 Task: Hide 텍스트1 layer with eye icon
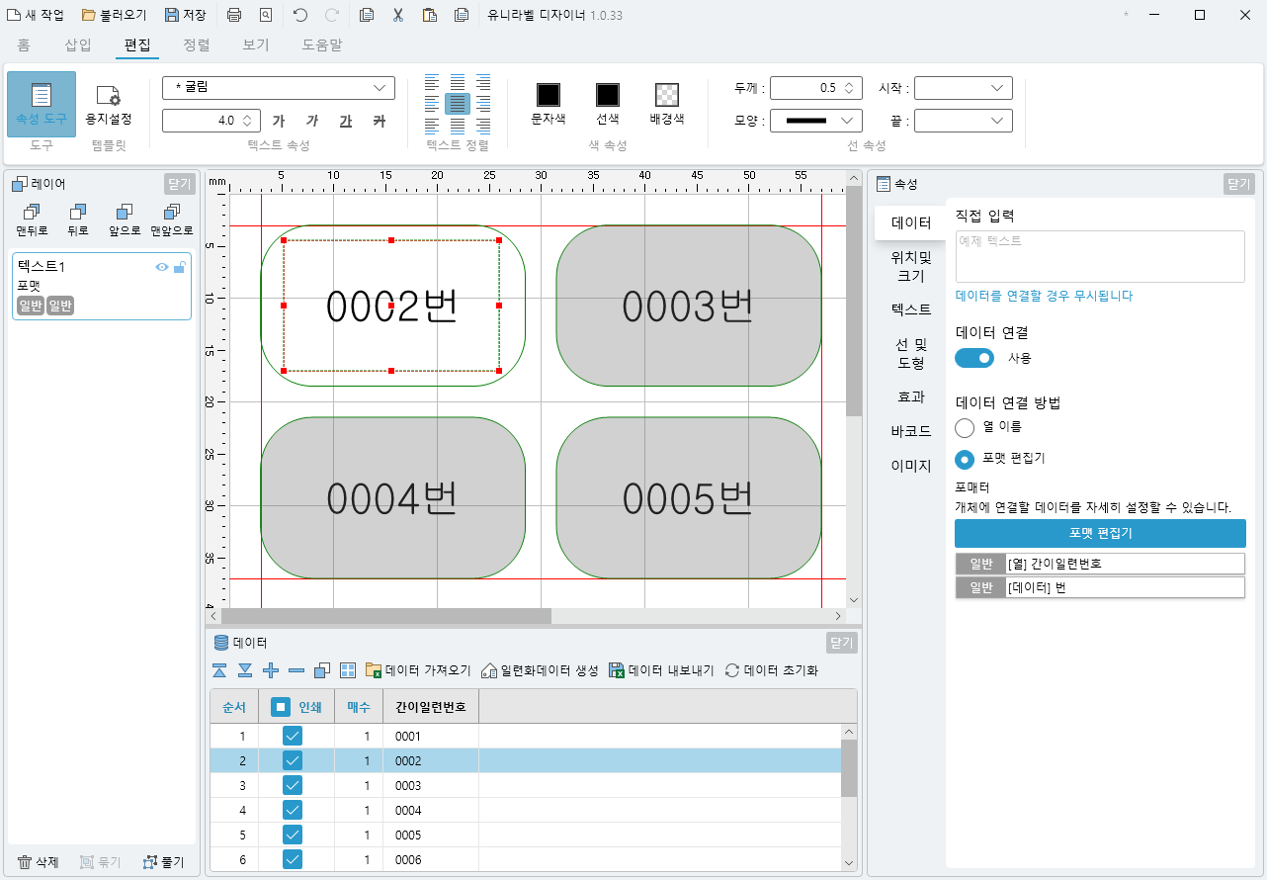(162, 267)
